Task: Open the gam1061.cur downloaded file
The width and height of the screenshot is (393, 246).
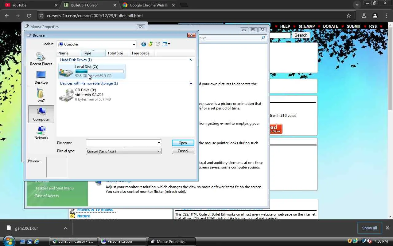Action: click(x=26, y=228)
